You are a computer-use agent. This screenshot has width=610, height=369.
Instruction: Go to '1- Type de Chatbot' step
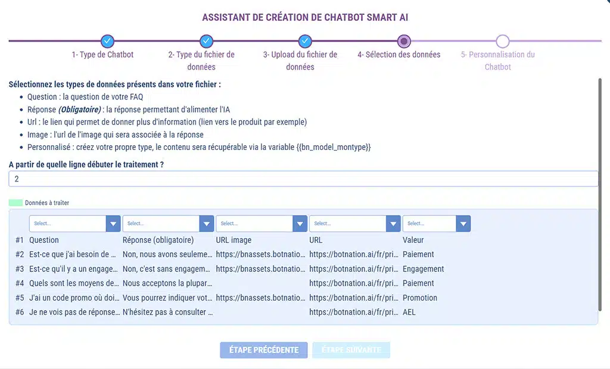[x=102, y=55]
